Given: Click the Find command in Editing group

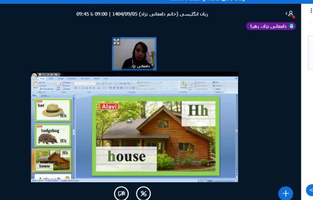Looking at the screenshot, I should click(x=216, y=82).
